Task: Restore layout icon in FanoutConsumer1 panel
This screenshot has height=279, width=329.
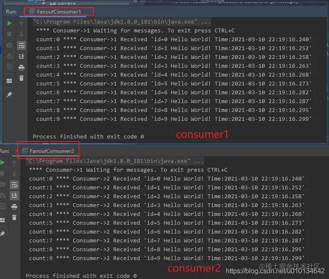Action: (x=9, y=81)
